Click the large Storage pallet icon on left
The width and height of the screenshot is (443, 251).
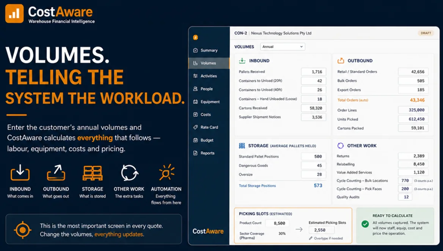point(93,173)
